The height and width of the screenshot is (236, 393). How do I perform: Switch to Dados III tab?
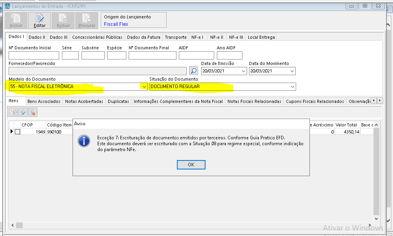click(59, 37)
